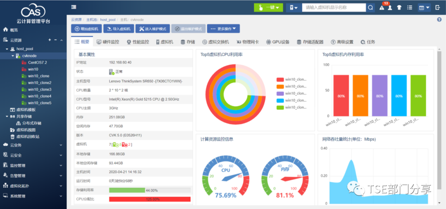Click the skin theme shirt icon

[x=399, y=8]
